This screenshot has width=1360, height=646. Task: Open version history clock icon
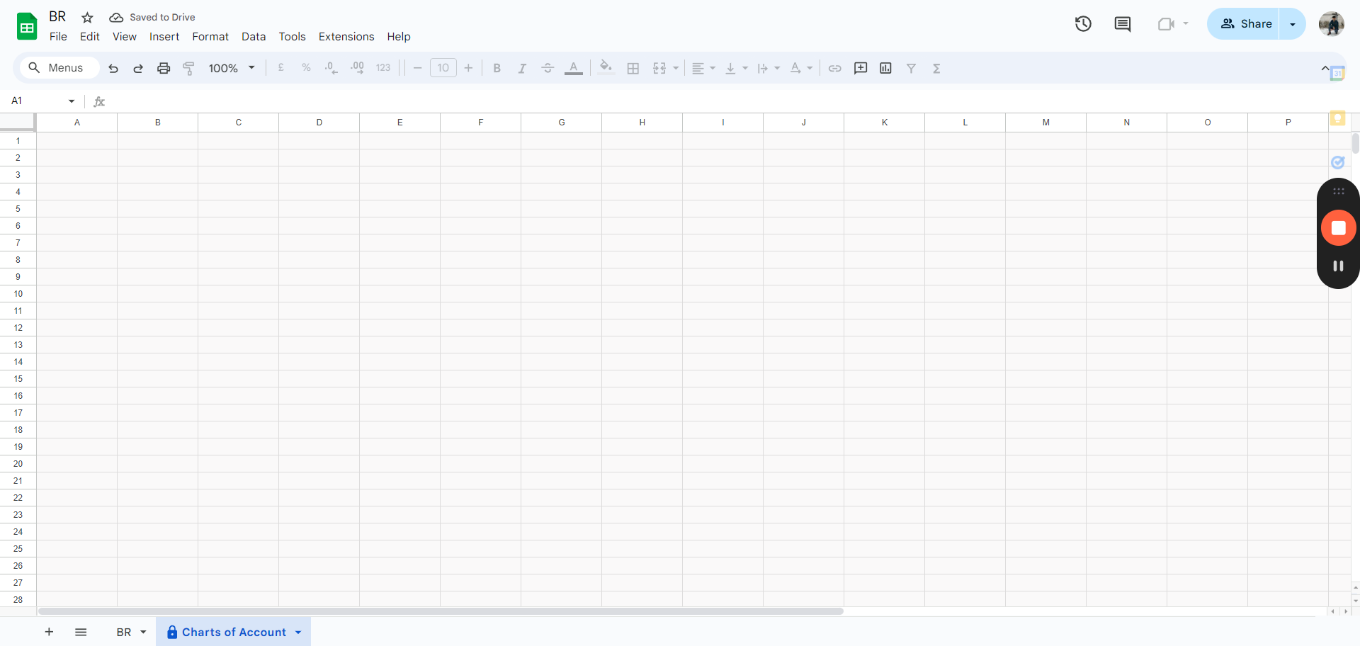coord(1083,24)
